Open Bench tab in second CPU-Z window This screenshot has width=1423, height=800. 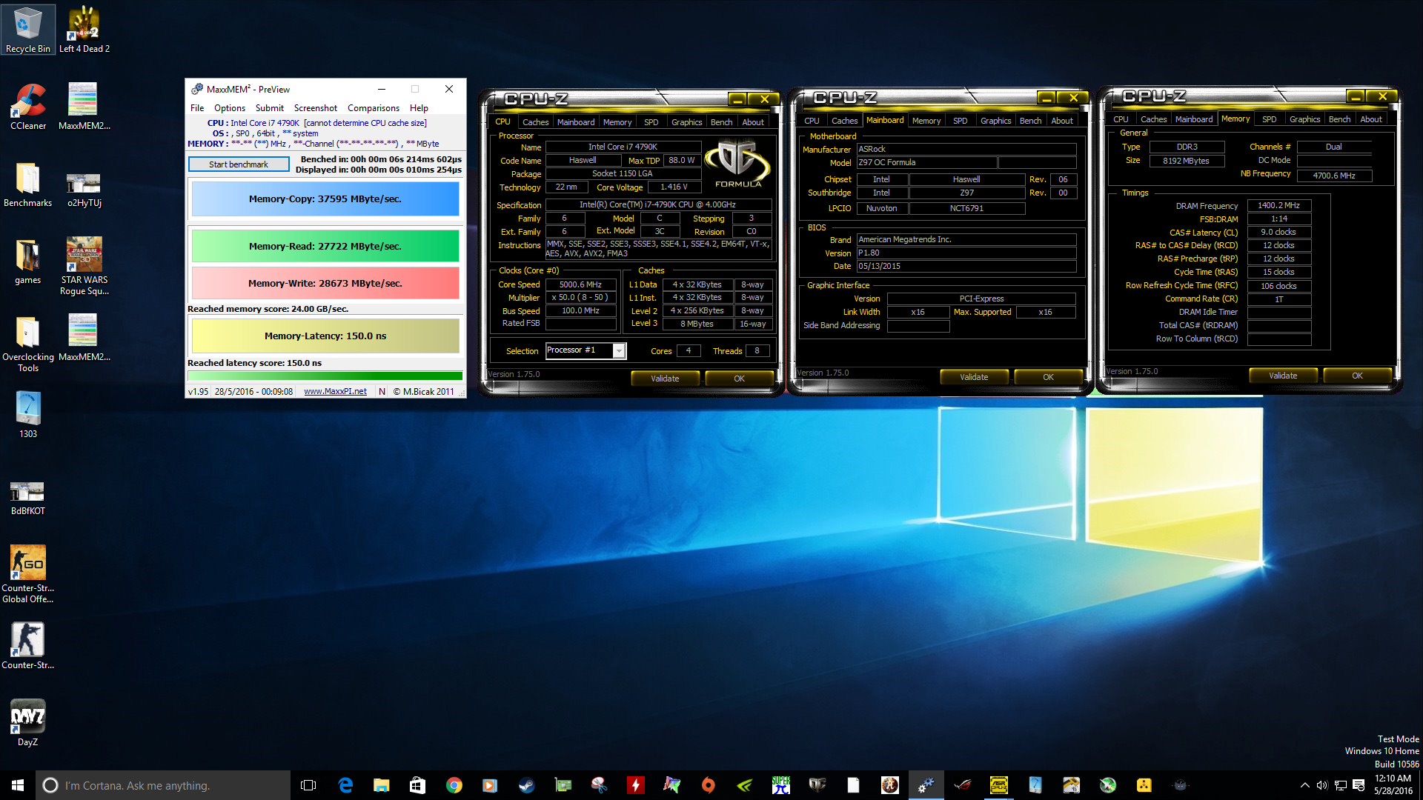coord(1030,121)
